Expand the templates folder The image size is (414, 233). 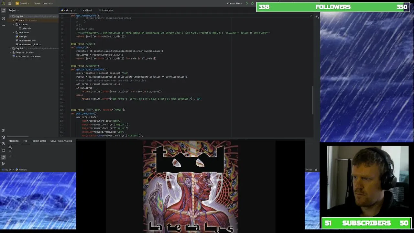click(14, 32)
